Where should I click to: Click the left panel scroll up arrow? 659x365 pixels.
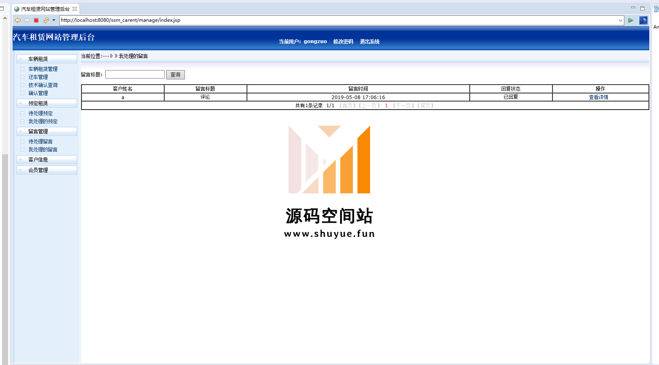tap(5, 18)
